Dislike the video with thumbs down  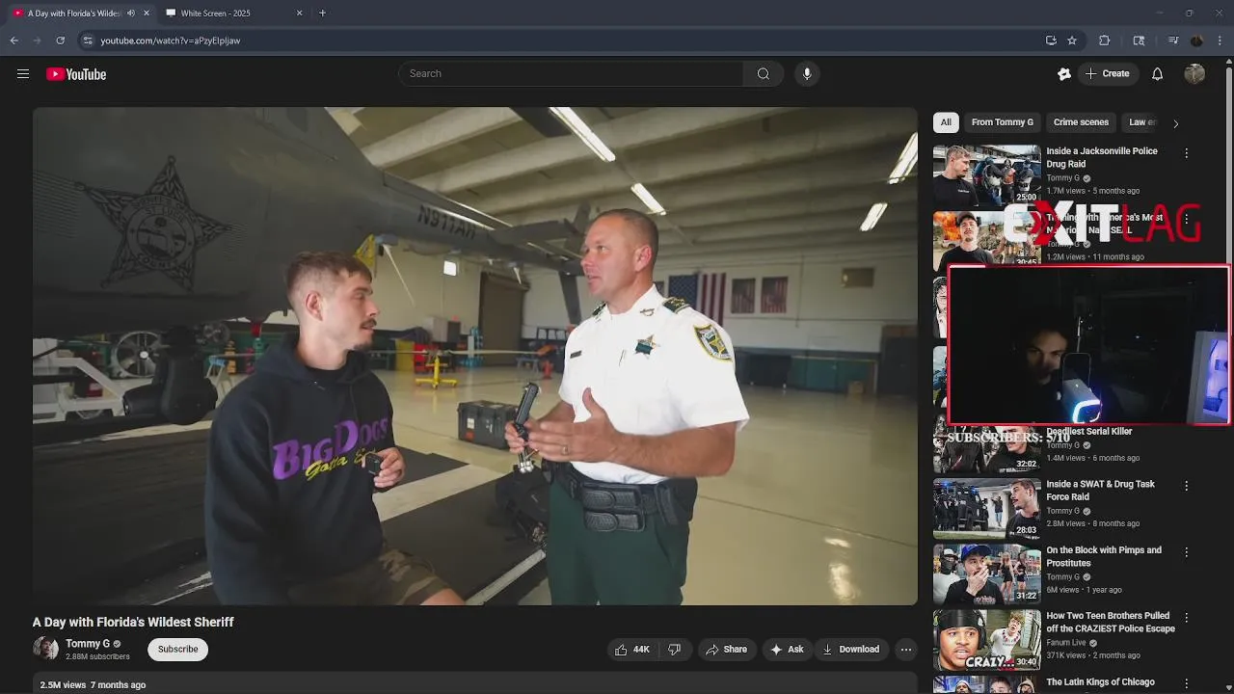pos(675,650)
